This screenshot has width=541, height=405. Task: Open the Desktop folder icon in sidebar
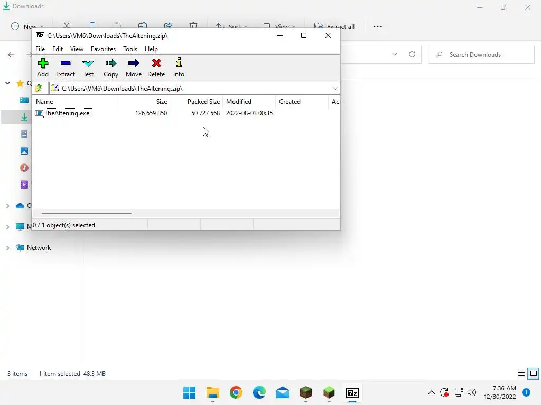point(24,100)
